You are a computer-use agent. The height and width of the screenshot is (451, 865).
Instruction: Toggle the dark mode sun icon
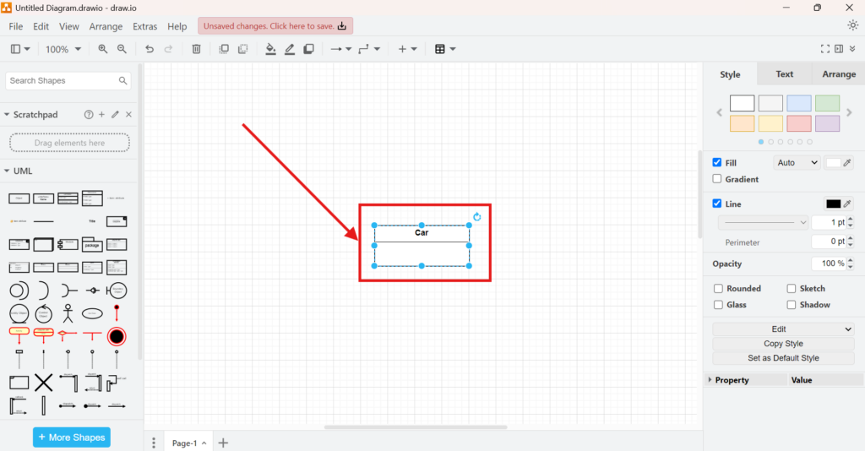852,25
